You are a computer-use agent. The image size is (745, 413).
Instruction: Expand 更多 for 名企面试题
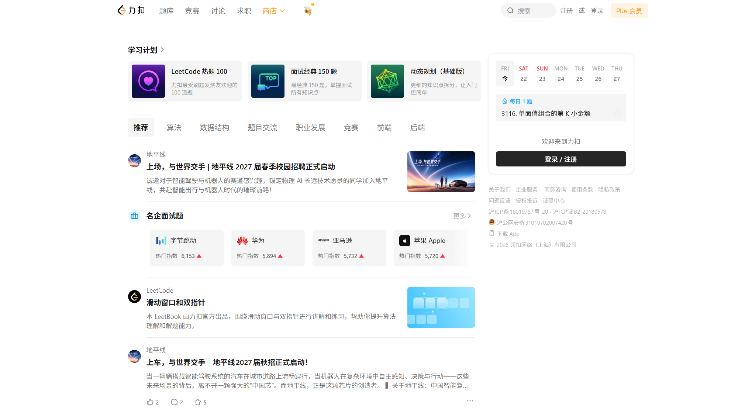coord(462,216)
